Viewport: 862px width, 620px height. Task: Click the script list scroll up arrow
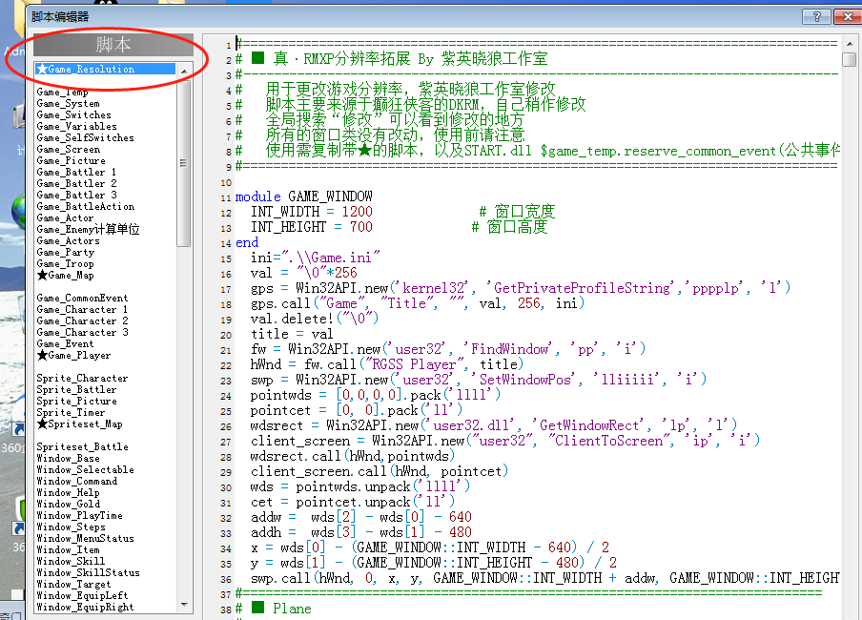184,71
